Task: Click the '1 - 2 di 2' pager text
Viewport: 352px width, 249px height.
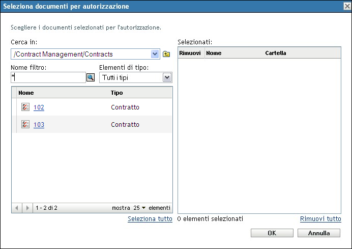Action: pyautogui.click(x=46, y=208)
